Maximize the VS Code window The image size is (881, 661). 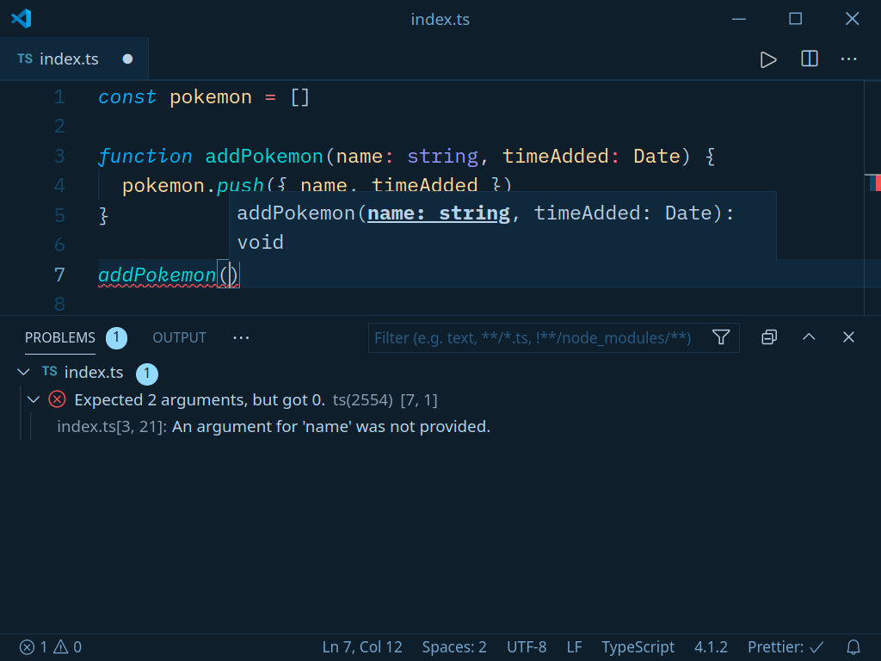coord(795,19)
